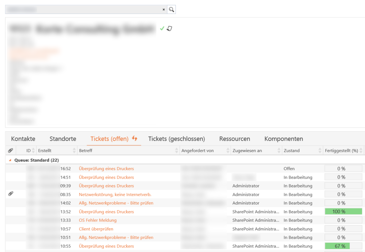
Task: Open the 14:51 Überprüfung eines Druckers ticket
Action: (106, 177)
